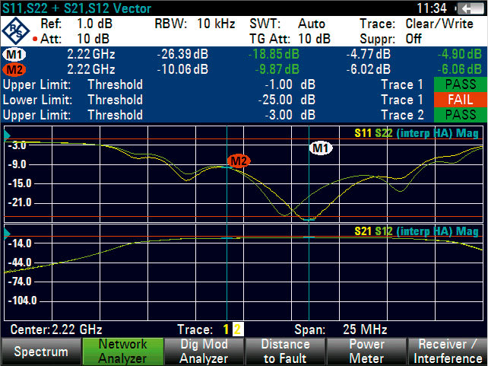Click the upper graph reference position triangle

point(7,135)
